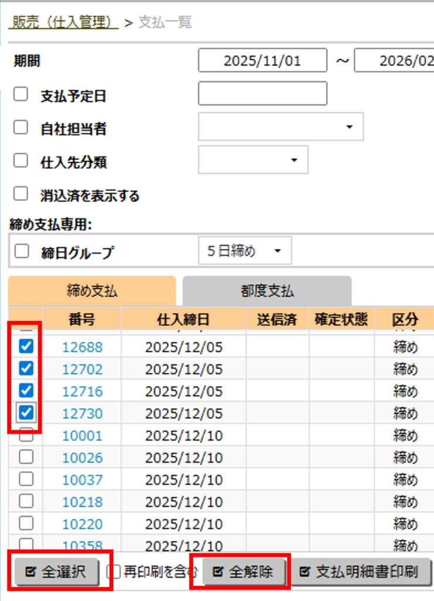
Task: Check the 消込済を表示する option
Action: point(21,194)
